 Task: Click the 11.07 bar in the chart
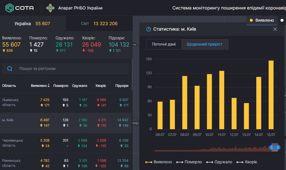222,100
